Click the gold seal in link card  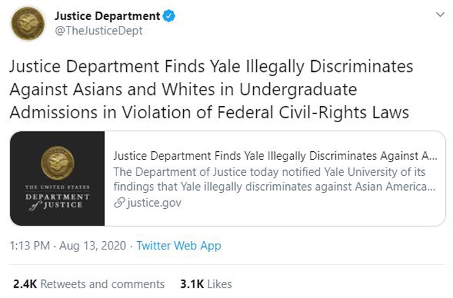pyautogui.click(x=58, y=163)
